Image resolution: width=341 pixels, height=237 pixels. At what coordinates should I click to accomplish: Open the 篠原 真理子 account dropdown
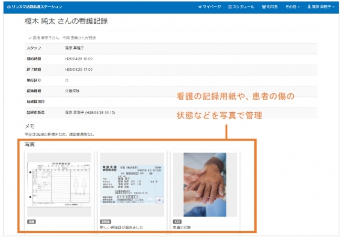tap(322, 7)
